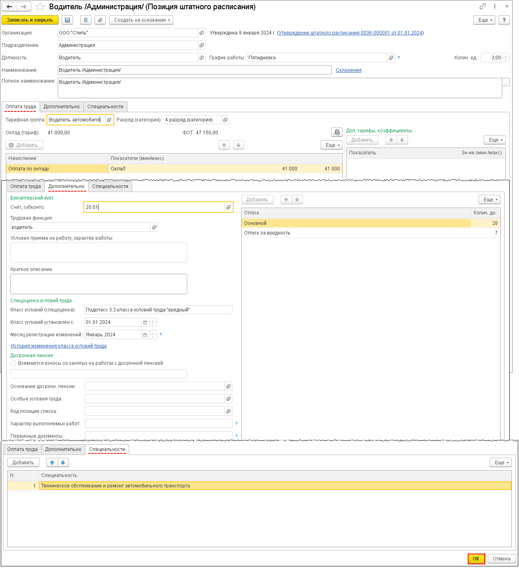Select the Оплата труда tab in the bottom section
This screenshot has width=519, height=568.
(22, 449)
